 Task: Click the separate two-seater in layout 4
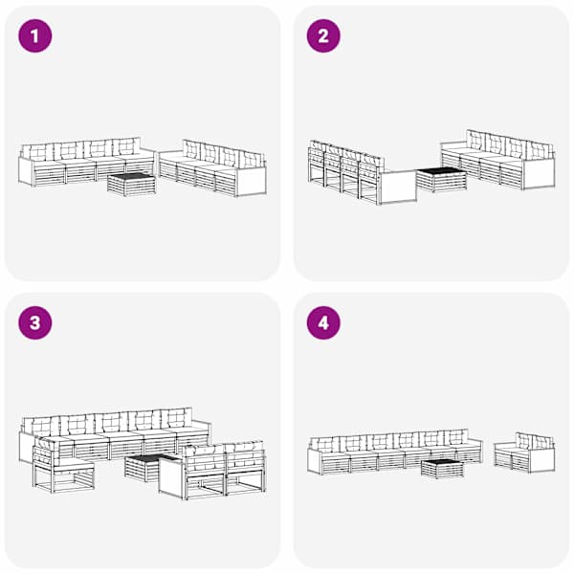click(x=524, y=453)
